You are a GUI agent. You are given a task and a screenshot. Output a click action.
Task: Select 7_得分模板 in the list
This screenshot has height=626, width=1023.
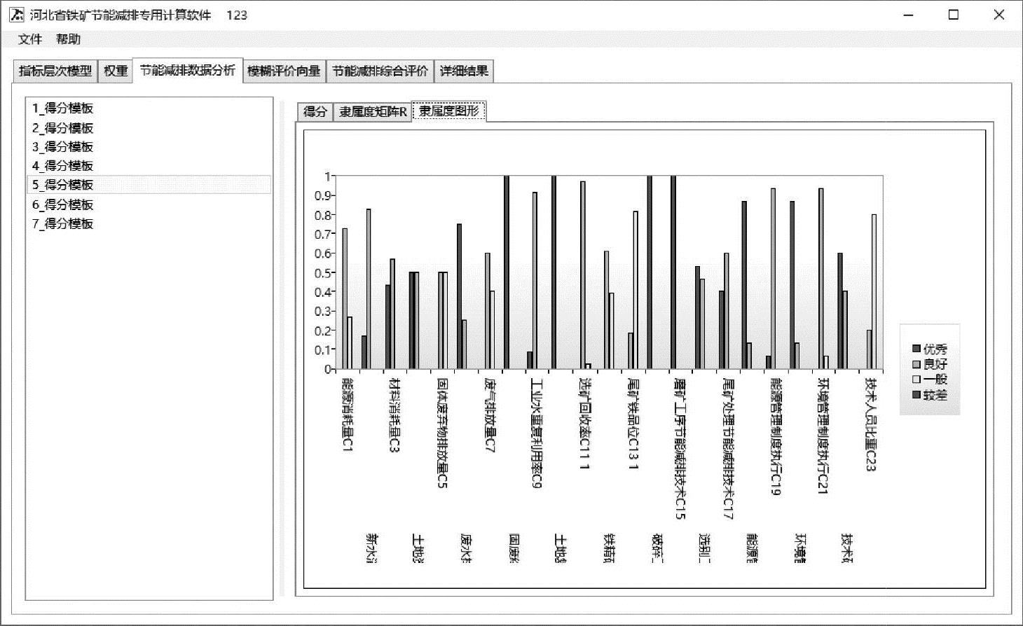[149, 224]
